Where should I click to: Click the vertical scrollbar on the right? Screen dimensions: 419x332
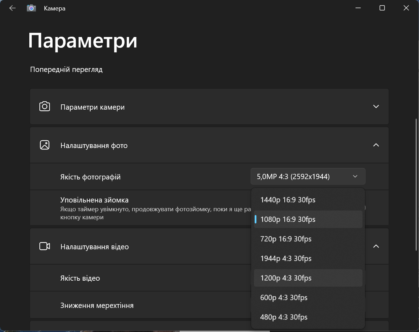pos(416,184)
